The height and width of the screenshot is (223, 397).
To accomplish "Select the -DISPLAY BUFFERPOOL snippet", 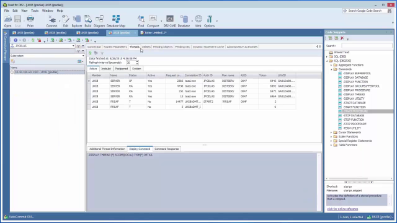I will click(357, 73).
